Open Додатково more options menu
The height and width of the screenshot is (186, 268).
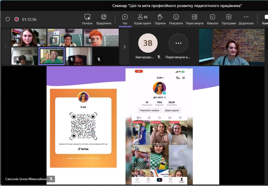tap(246, 19)
